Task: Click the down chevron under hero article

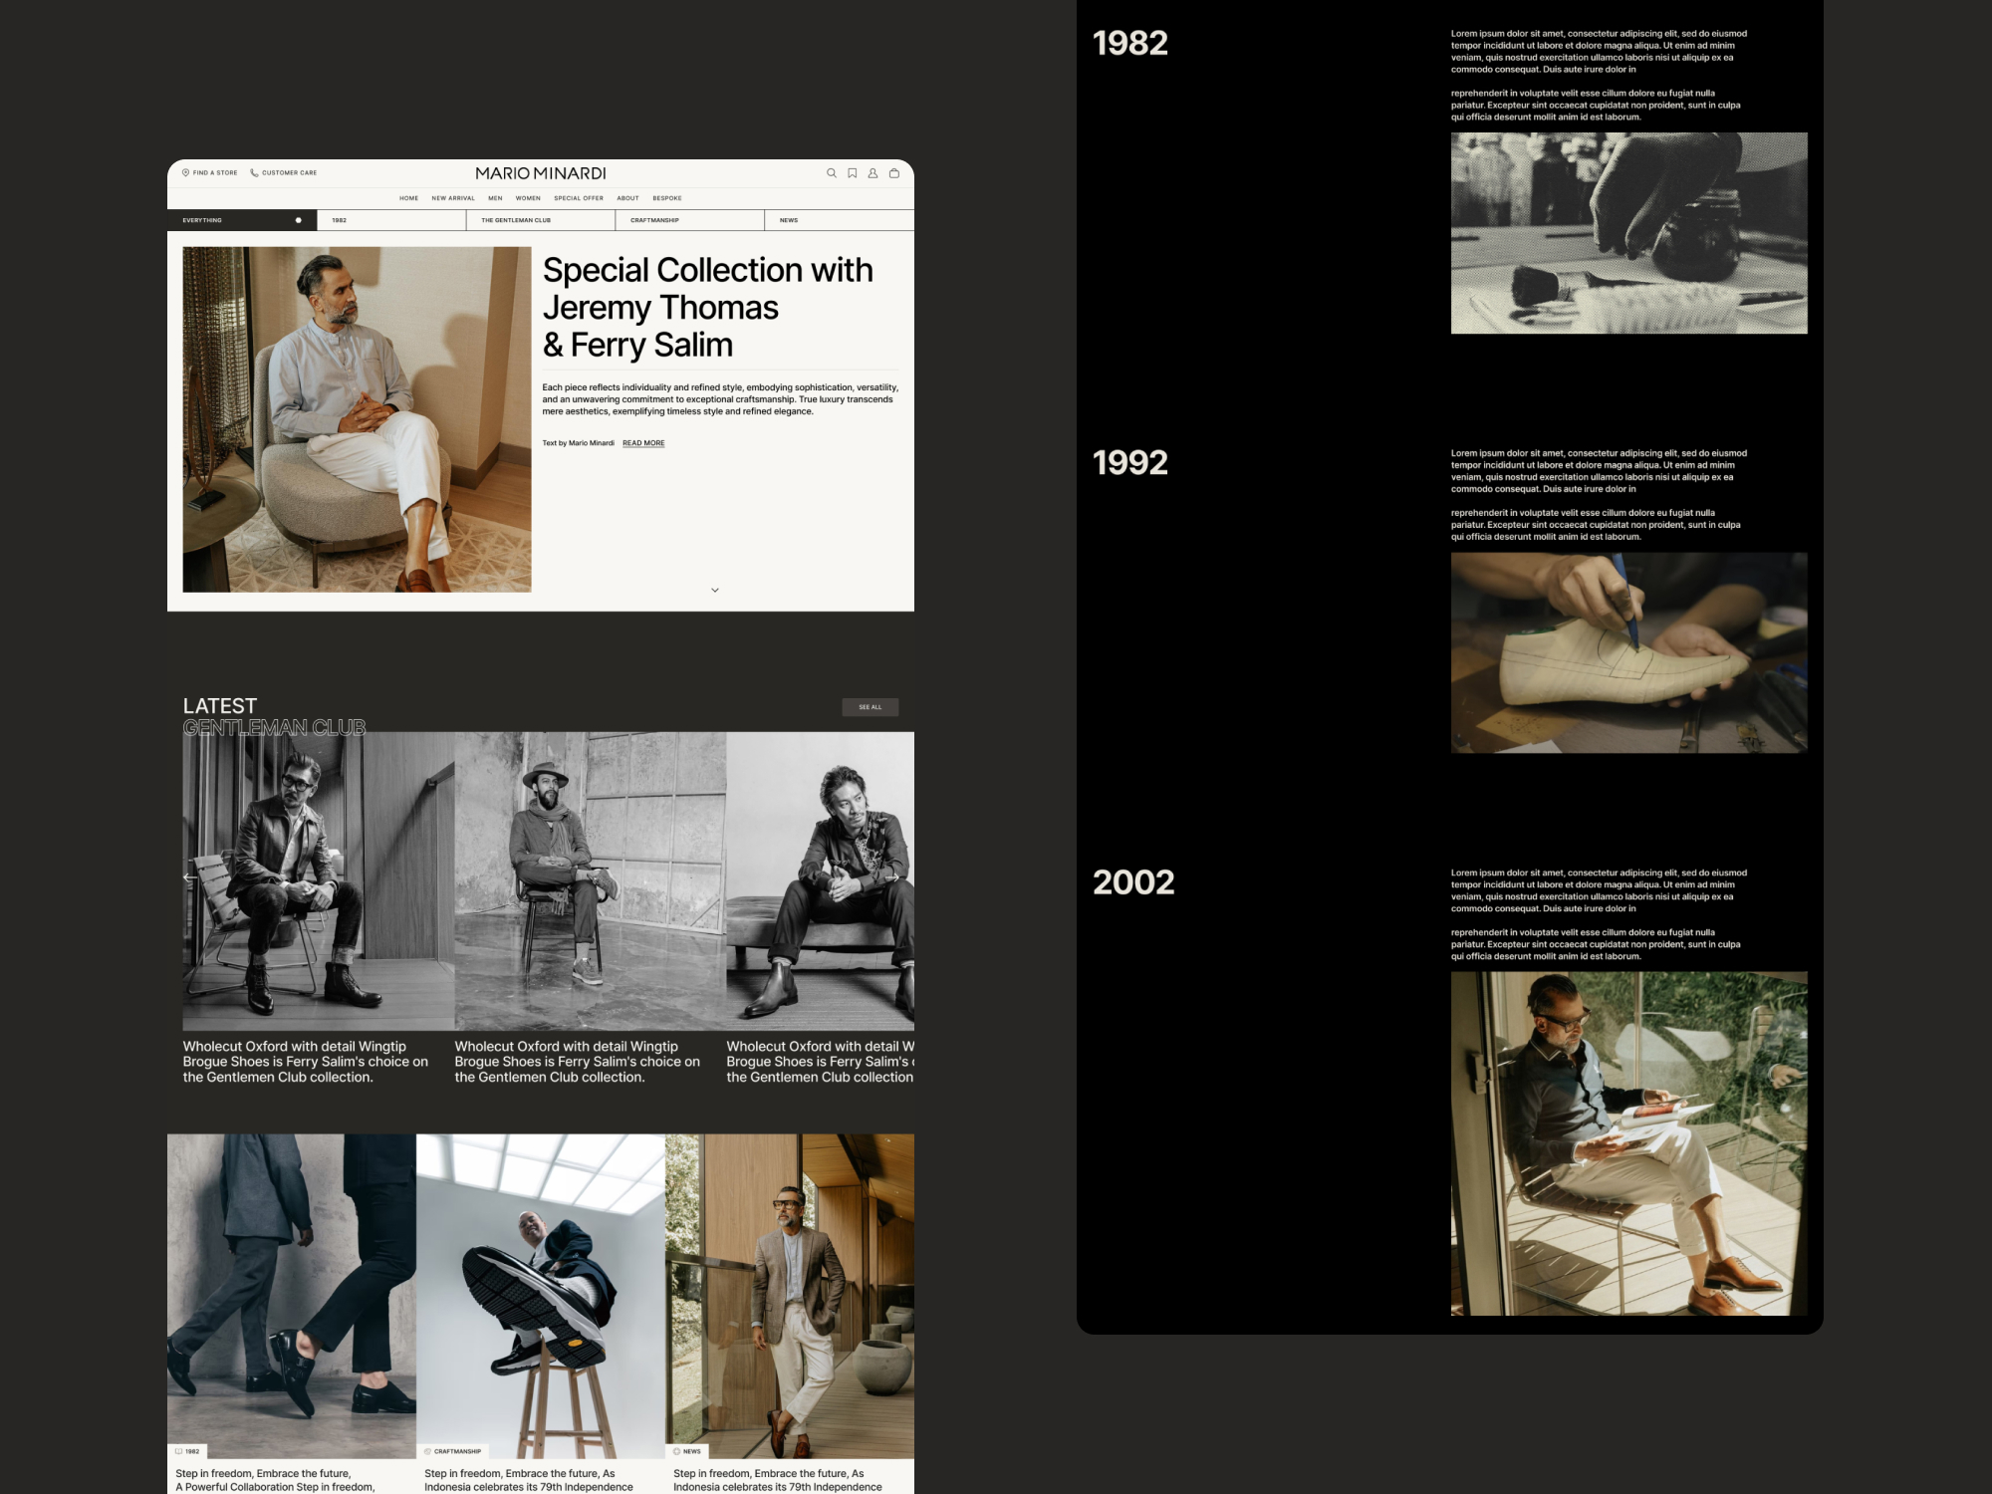Action: [x=715, y=590]
